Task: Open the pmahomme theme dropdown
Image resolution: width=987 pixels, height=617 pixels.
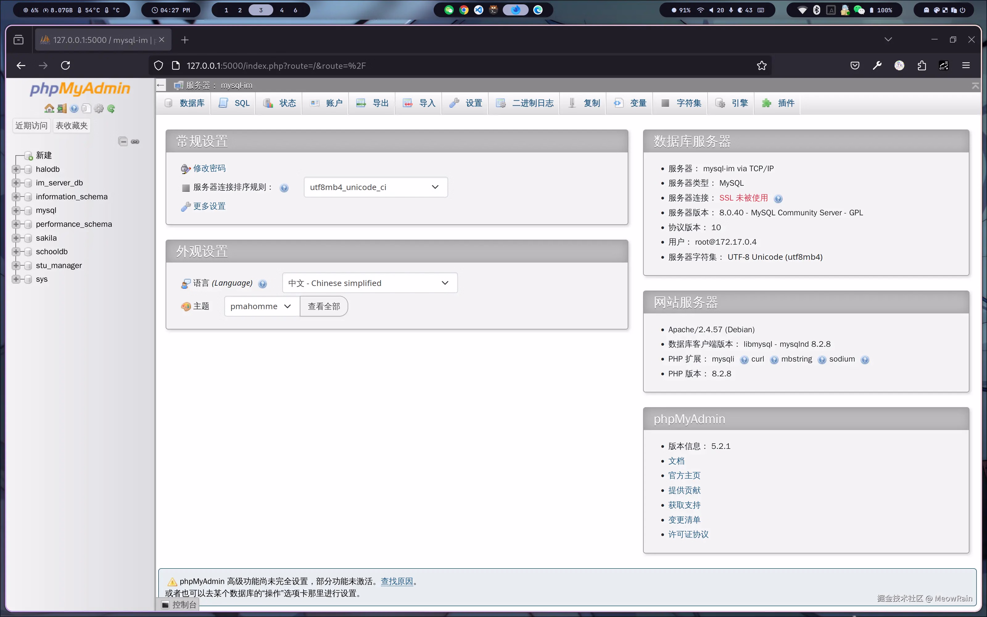Action: click(x=262, y=306)
